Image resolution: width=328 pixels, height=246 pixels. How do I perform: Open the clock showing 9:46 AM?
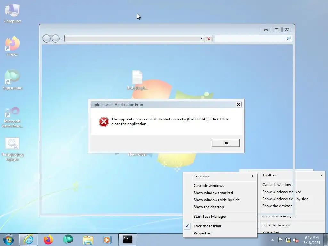[311, 237]
